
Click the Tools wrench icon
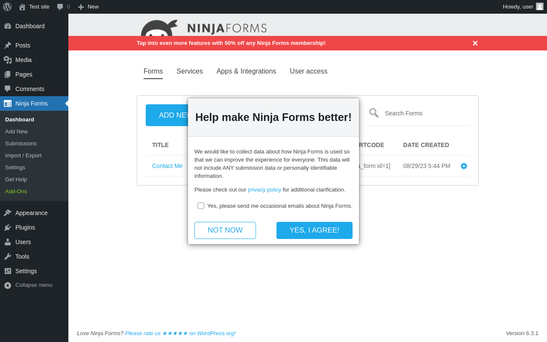click(8, 256)
